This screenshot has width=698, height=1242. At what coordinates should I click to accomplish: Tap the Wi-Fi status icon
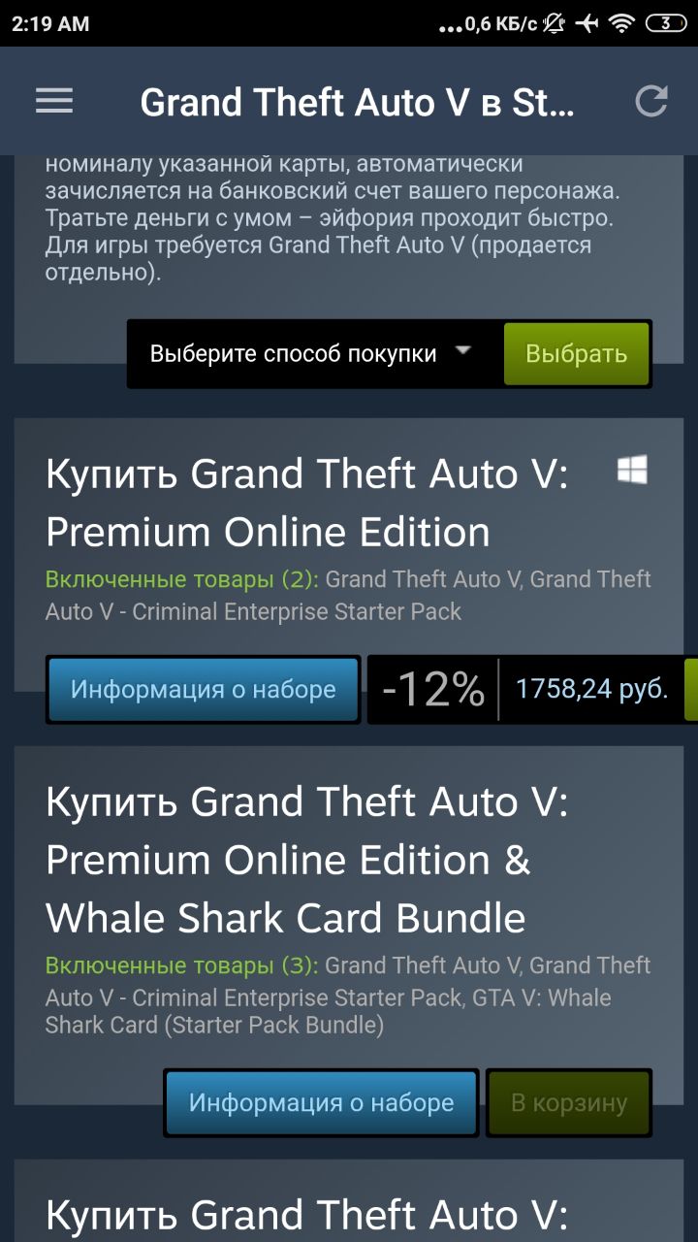click(621, 23)
